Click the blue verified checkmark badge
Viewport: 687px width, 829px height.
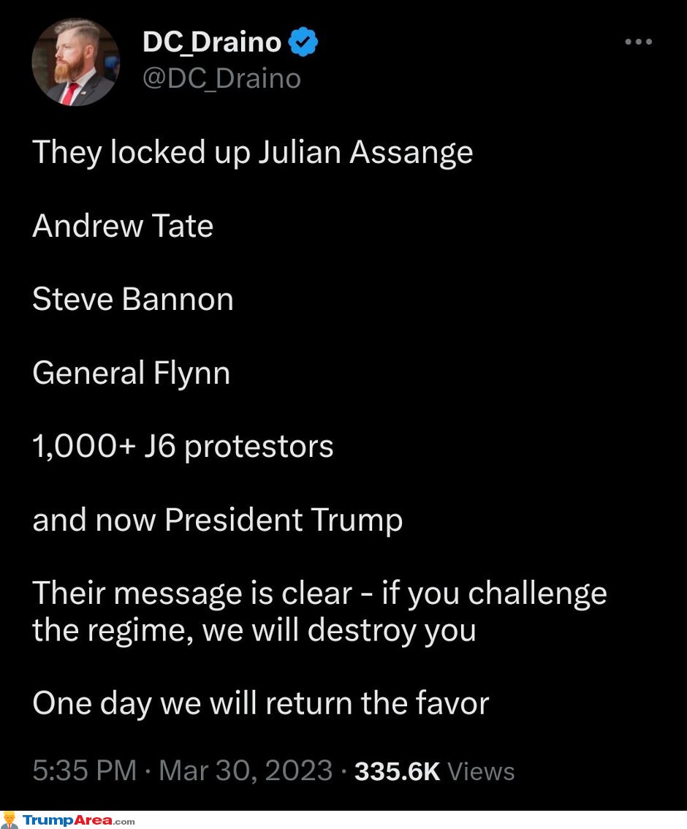pos(303,42)
